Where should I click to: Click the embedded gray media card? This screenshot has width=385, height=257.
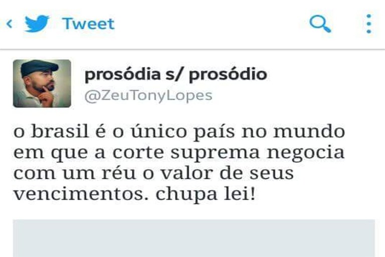(194, 238)
